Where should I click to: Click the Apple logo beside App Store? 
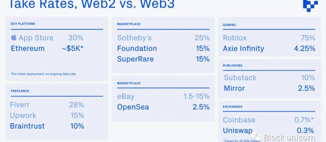pos(14,38)
